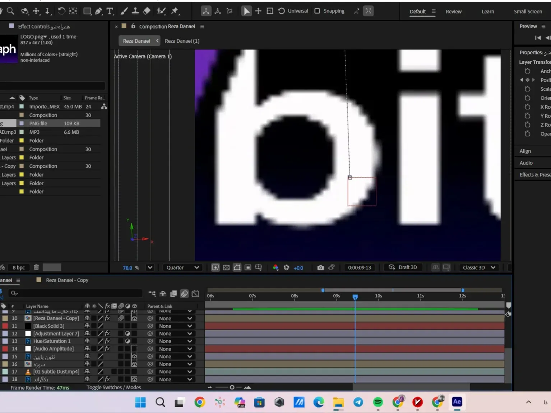The image size is (551, 413).
Task: Open Composition panel hamburger menu
Action: click(x=202, y=27)
